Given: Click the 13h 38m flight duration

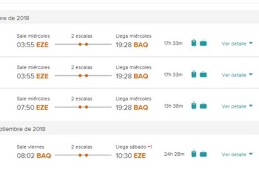Looking at the screenshot, I should 173,106.
